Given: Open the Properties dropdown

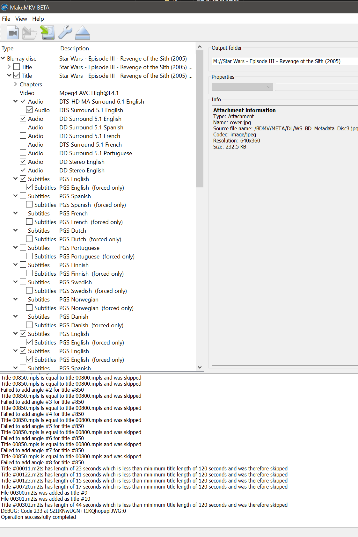Looking at the screenshot, I should [x=242, y=87].
